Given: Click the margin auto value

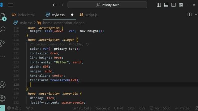Looking at the screenshot, I should tap(48, 71).
